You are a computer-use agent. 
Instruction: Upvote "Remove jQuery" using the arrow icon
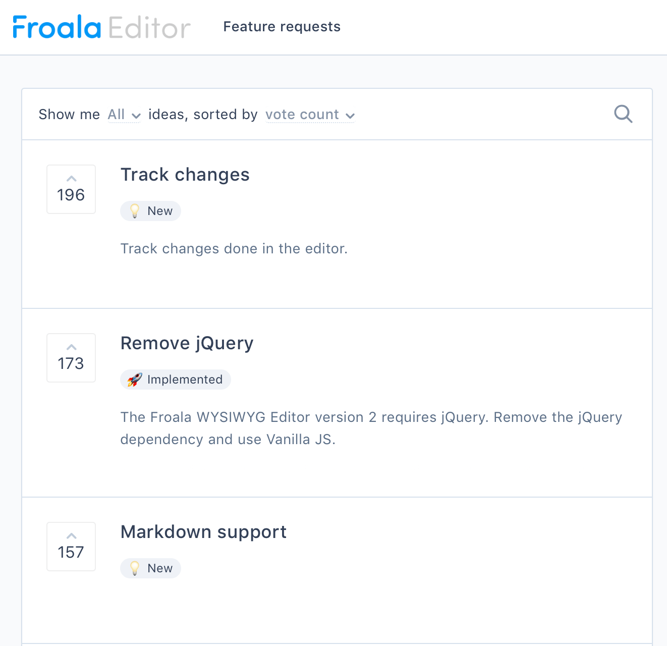[71, 346]
